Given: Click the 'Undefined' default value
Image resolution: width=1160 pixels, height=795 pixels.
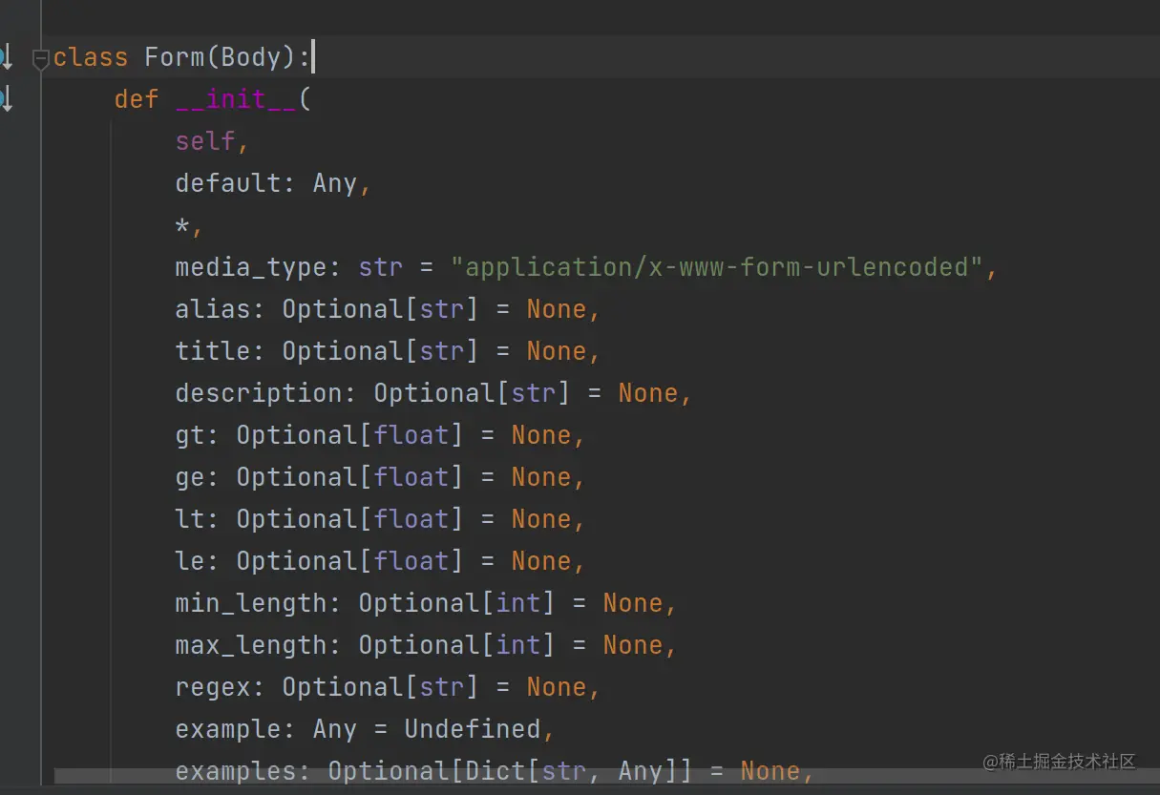Looking at the screenshot, I should pyautogui.click(x=473, y=729).
